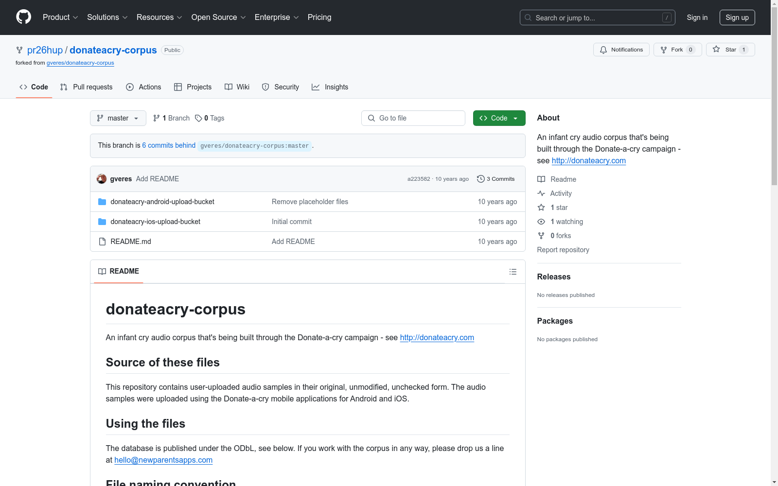Go to the Pricing page

(x=319, y=17)
